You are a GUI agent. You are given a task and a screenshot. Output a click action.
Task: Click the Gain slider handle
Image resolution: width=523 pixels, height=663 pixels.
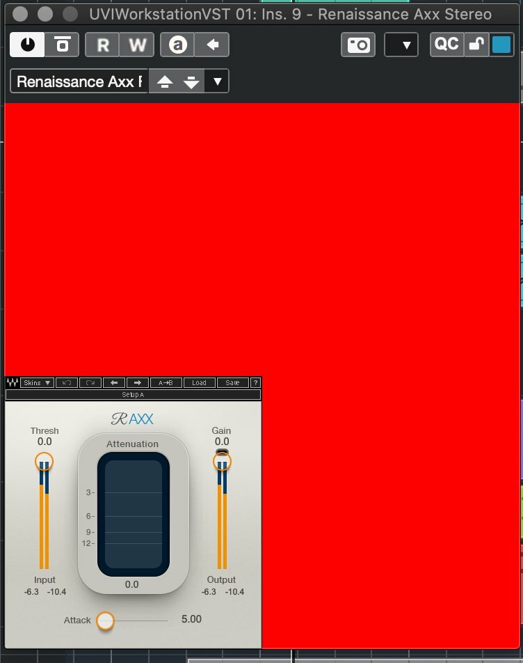point(222,461)
